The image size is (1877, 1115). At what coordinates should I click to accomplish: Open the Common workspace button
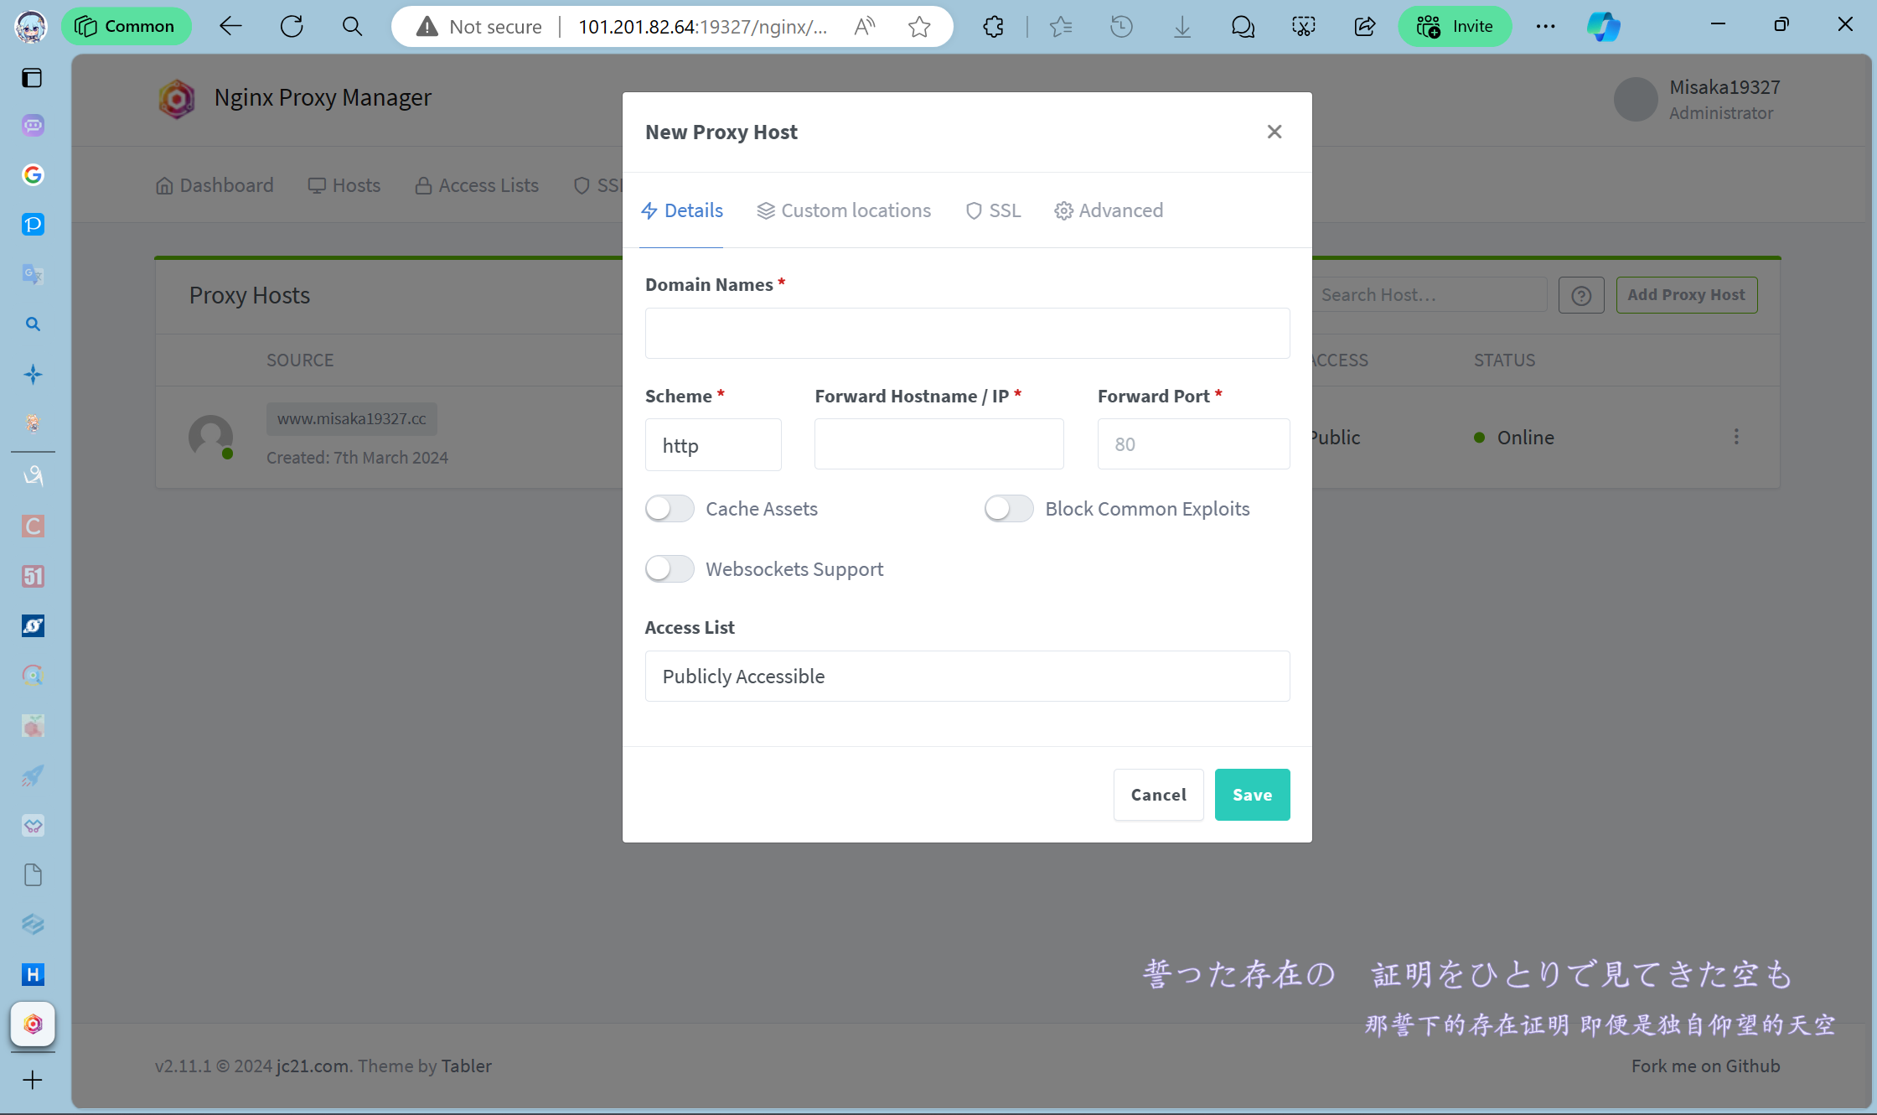point(126,27)
